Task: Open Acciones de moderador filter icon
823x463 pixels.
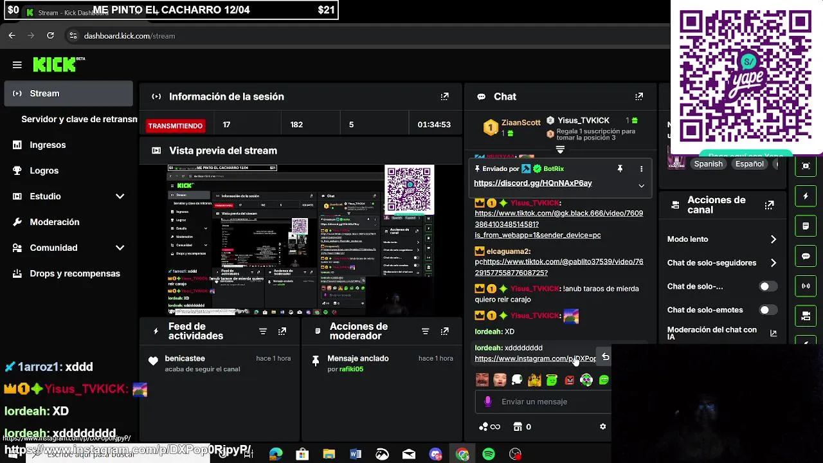Action: 425,331
